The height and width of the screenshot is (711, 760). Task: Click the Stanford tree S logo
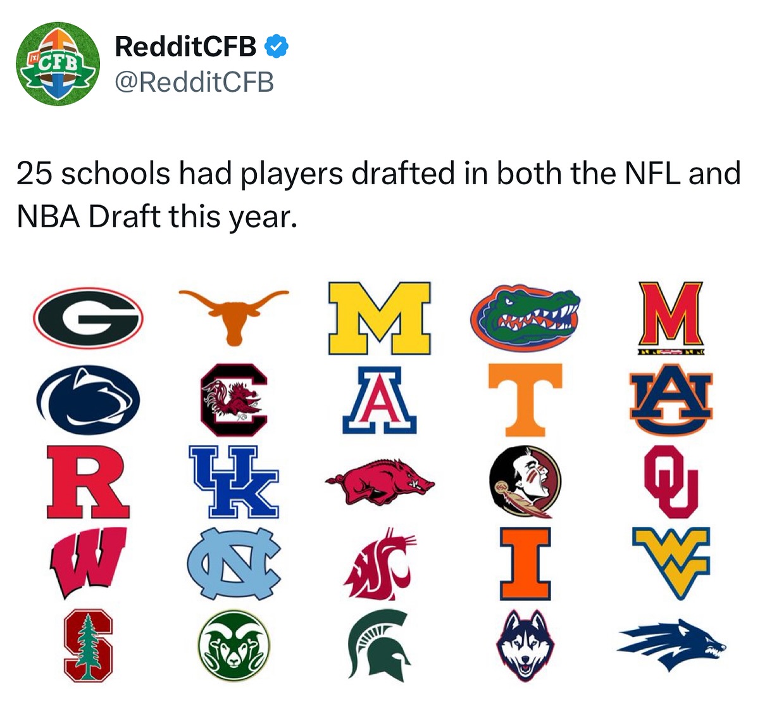pyautogui.click(x=88, y=646)
